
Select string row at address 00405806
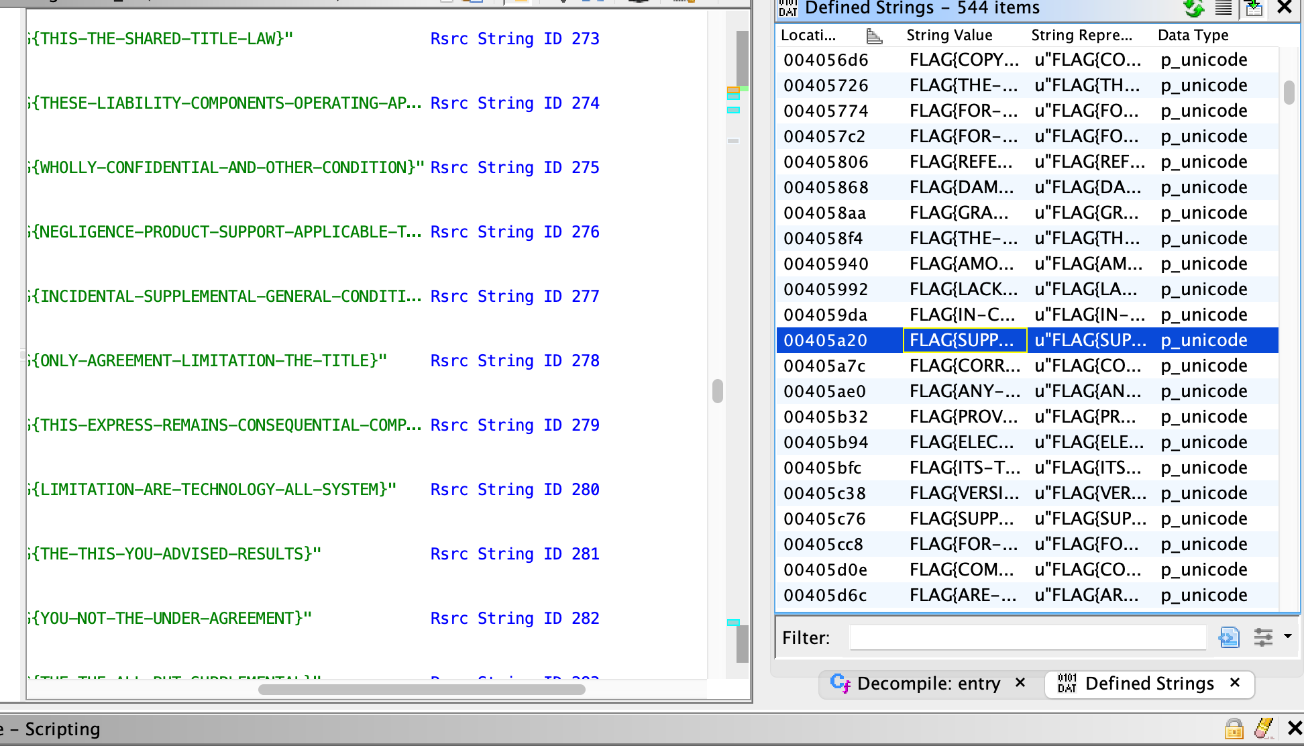(1027, 162)
